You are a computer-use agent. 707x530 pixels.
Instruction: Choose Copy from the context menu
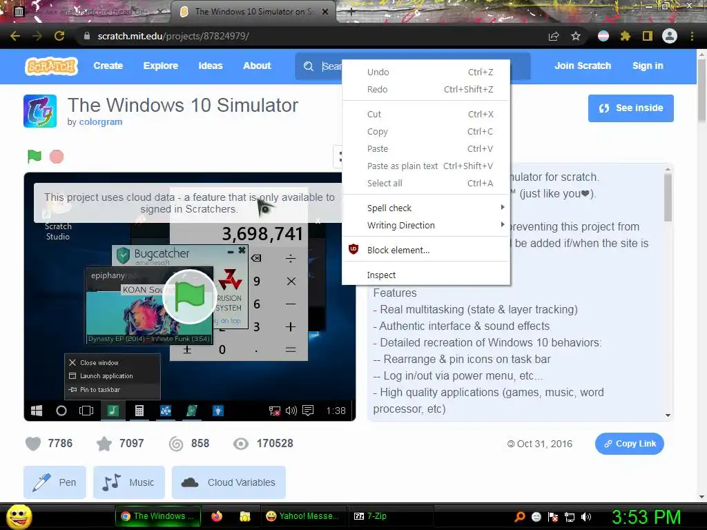[426, 132]
